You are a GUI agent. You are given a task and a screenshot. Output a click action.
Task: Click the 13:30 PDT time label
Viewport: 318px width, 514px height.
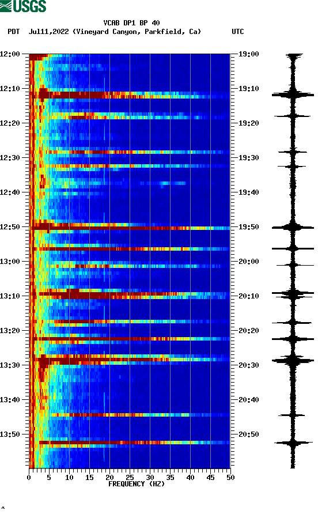point(10,365)
